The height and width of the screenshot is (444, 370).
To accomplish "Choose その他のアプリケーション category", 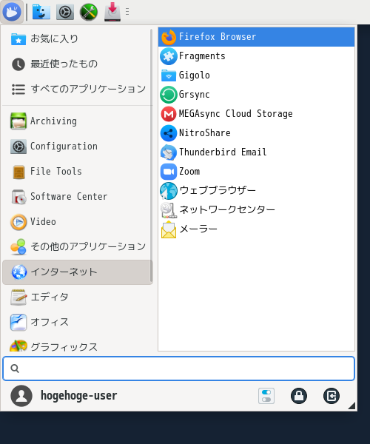I will coord(76,247).
